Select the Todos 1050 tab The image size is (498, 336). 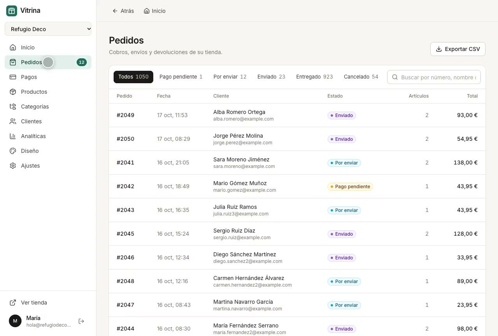[x=133, y=77]
